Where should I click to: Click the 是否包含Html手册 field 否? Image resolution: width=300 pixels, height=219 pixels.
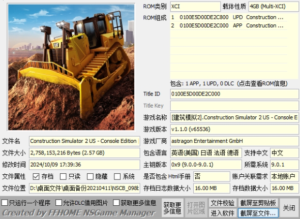tap(212, 176)
